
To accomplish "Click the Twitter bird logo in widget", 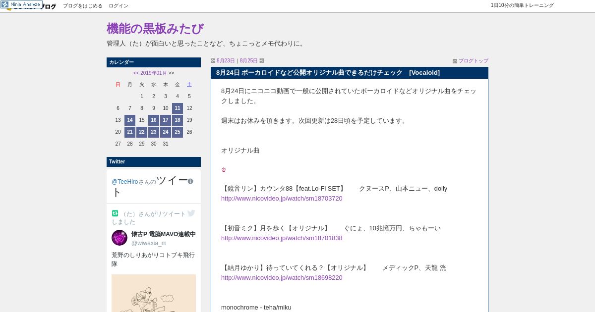I will pos(191,213).
